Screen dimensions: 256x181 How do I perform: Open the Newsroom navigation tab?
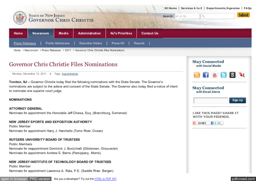click(x=41, y=34)
